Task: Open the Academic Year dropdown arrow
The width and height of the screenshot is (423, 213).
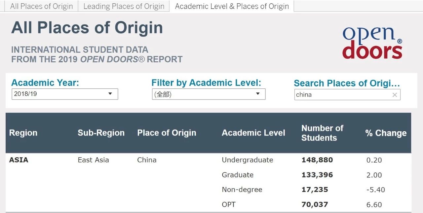Action: (110, 94)
